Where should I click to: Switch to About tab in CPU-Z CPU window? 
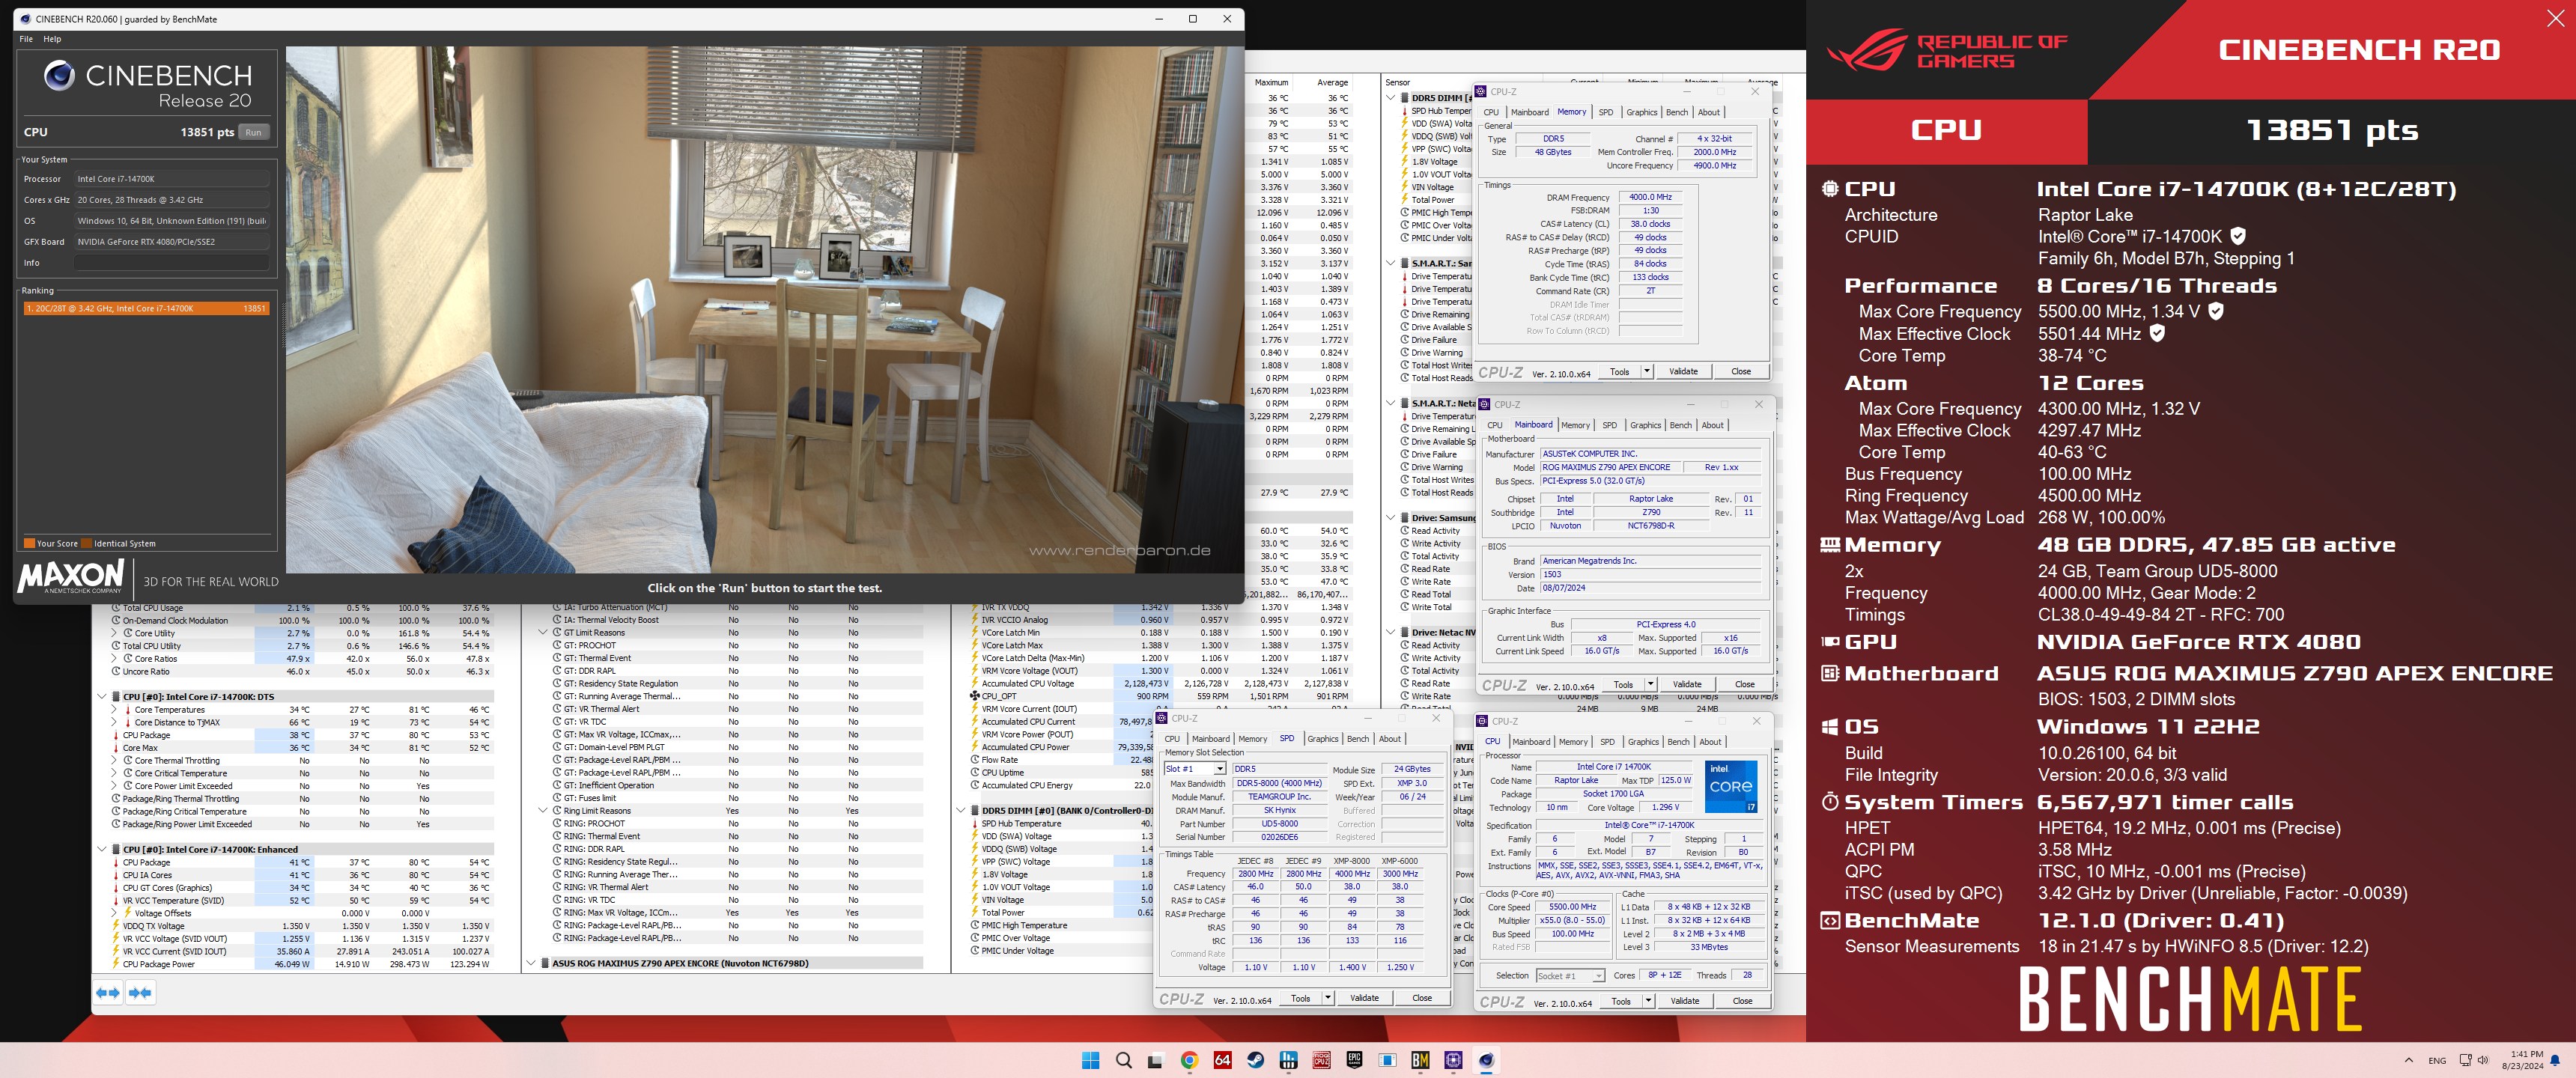[1711, 742]
